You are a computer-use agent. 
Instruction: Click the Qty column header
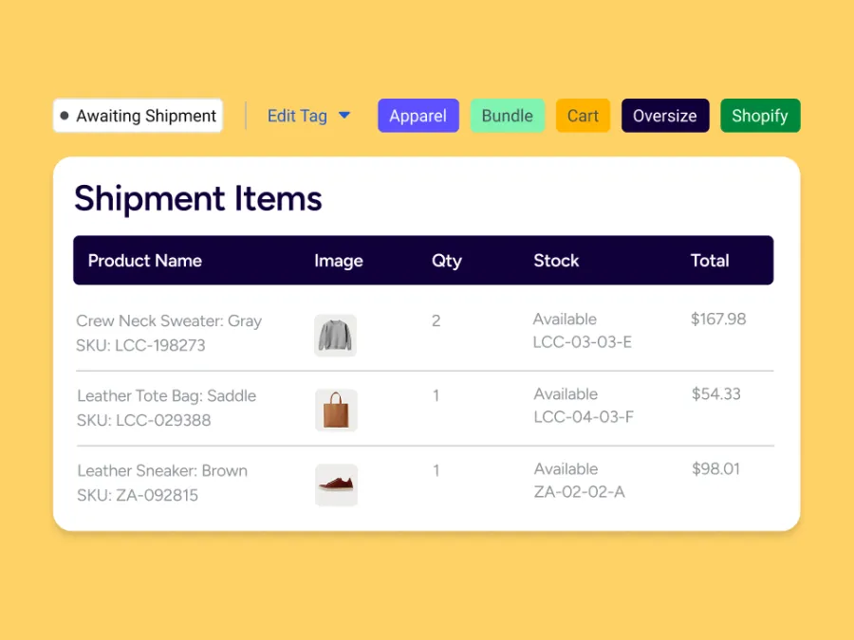pyautogui.click(x=446, y=261)
